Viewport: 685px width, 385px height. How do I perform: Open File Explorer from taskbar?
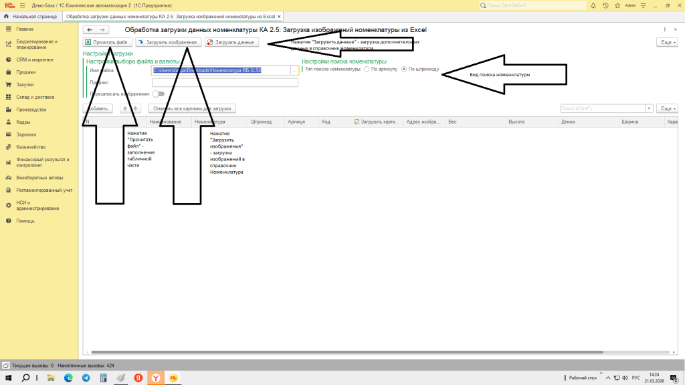point(51,378)
